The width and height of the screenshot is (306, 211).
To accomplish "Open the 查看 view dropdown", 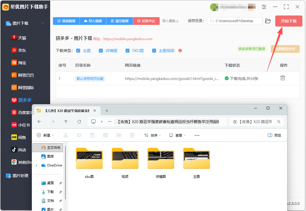I will click(177, 135).
